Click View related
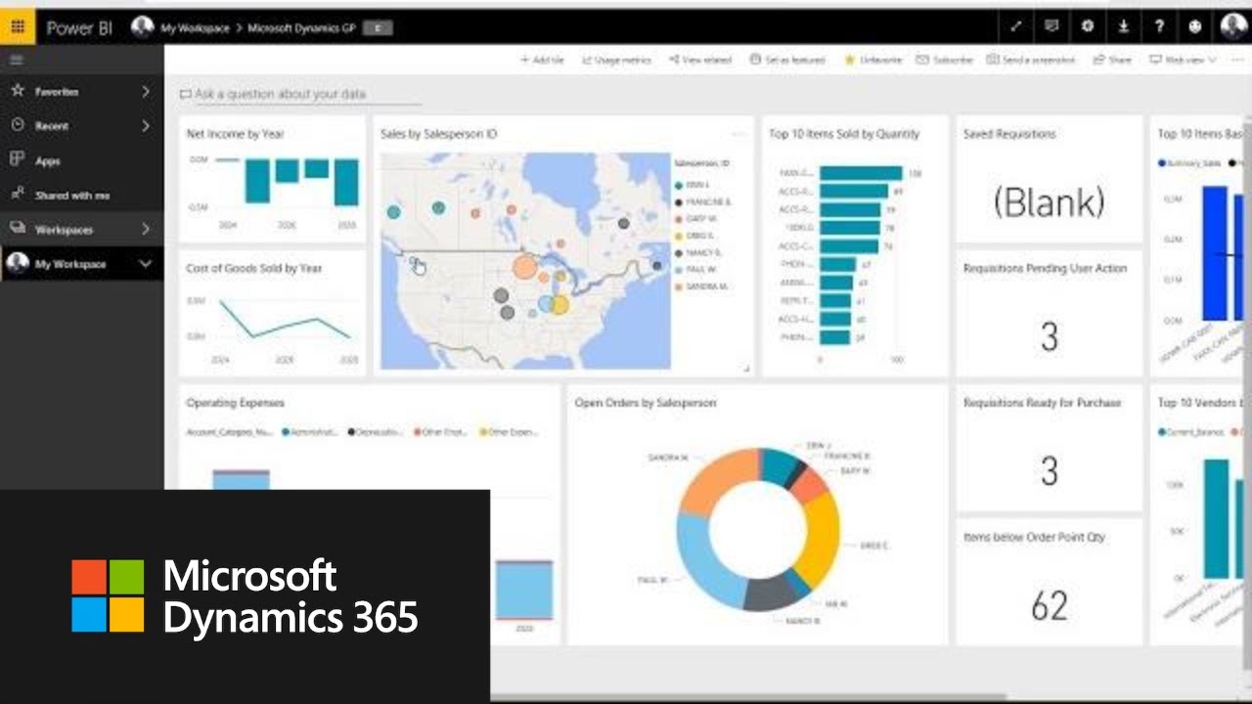 (700, 61)
